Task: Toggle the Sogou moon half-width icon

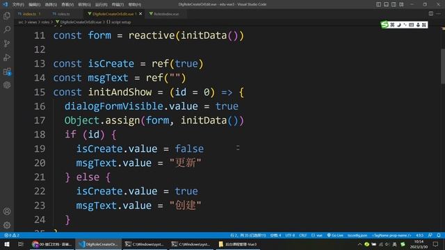Action: [398, 25]
